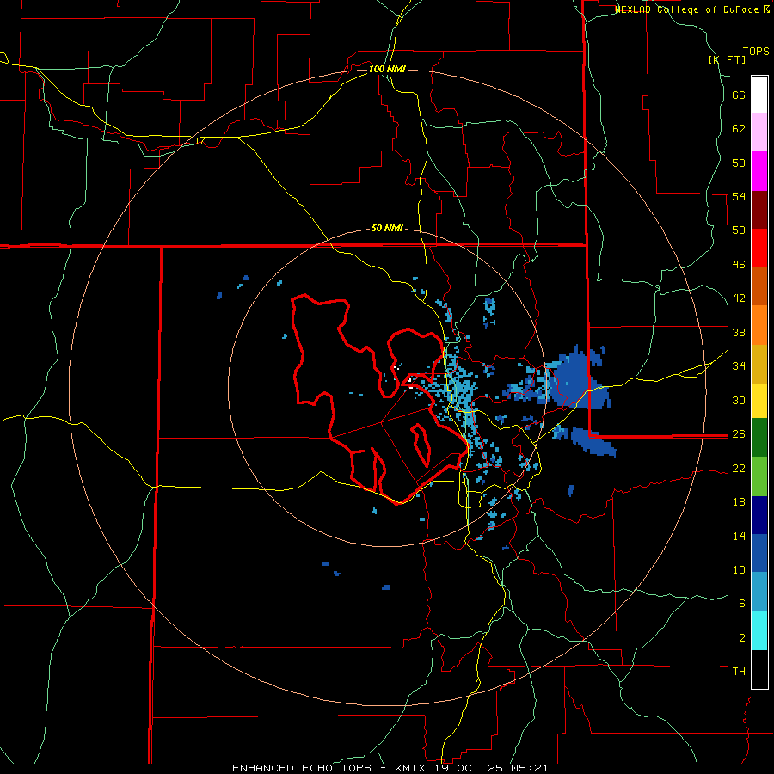
Task: Click the '58' legend value
Action: 739,163
